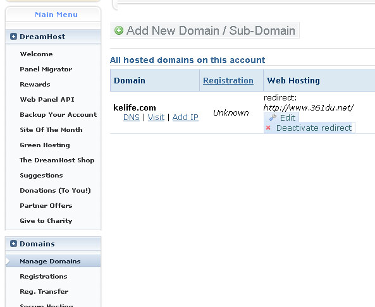
Task: Sort by the Registration column header
Action: [228, 80]
